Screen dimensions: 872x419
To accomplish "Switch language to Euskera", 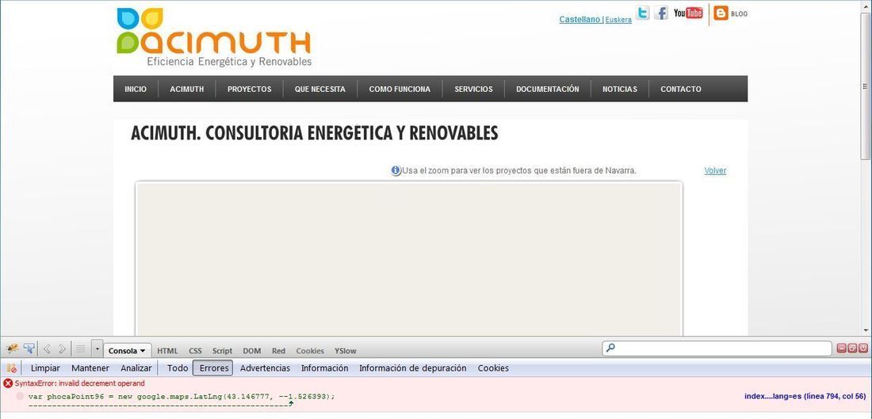I will pyautogui.click(x=618, y=20).
